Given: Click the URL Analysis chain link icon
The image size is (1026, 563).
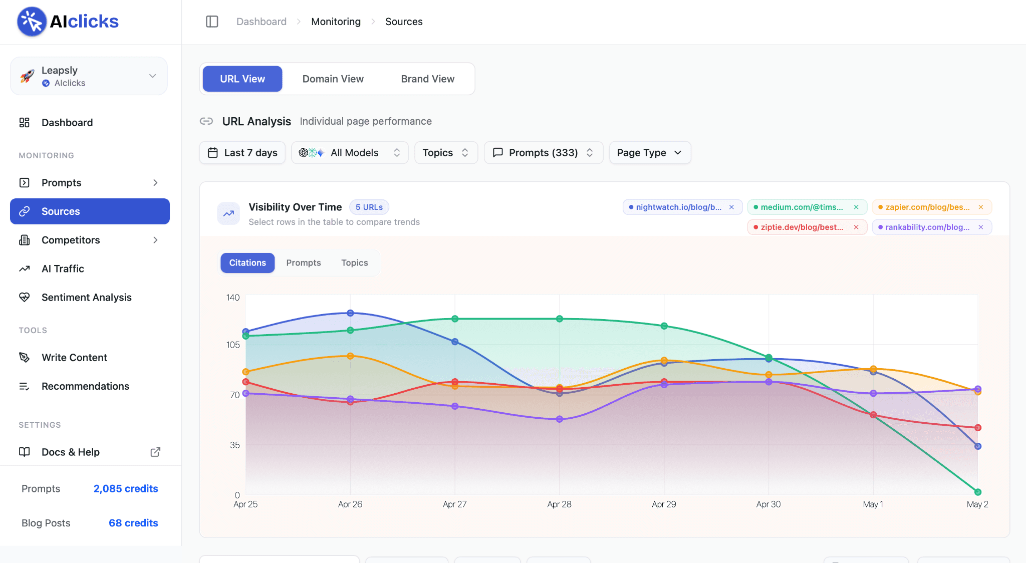Looking at the screenshot, I should (206, 121).
